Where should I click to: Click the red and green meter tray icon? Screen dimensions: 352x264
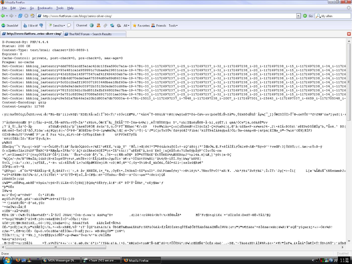[x=322, y=260]
